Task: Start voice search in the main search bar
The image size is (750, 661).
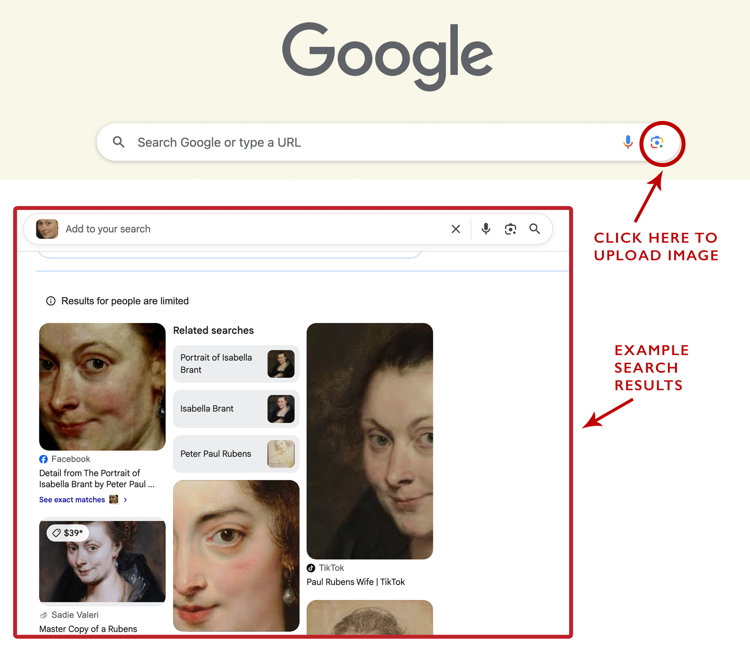Action: [627, 142]
